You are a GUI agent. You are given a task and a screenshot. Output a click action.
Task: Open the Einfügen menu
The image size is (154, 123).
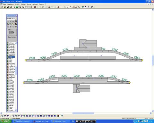[x=23, y=4]
